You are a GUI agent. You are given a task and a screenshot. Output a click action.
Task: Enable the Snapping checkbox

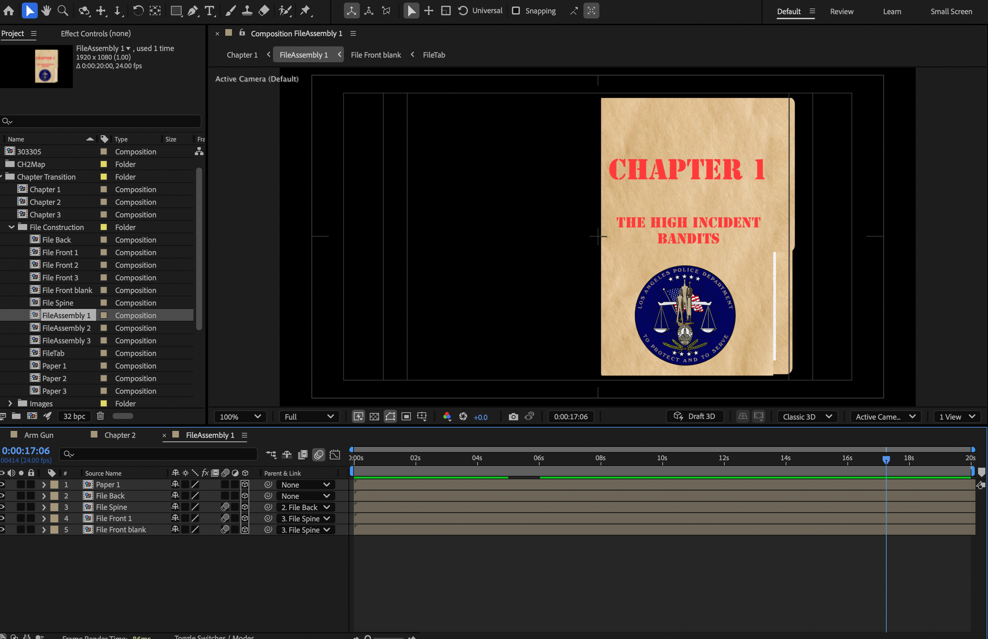point(516,11)
